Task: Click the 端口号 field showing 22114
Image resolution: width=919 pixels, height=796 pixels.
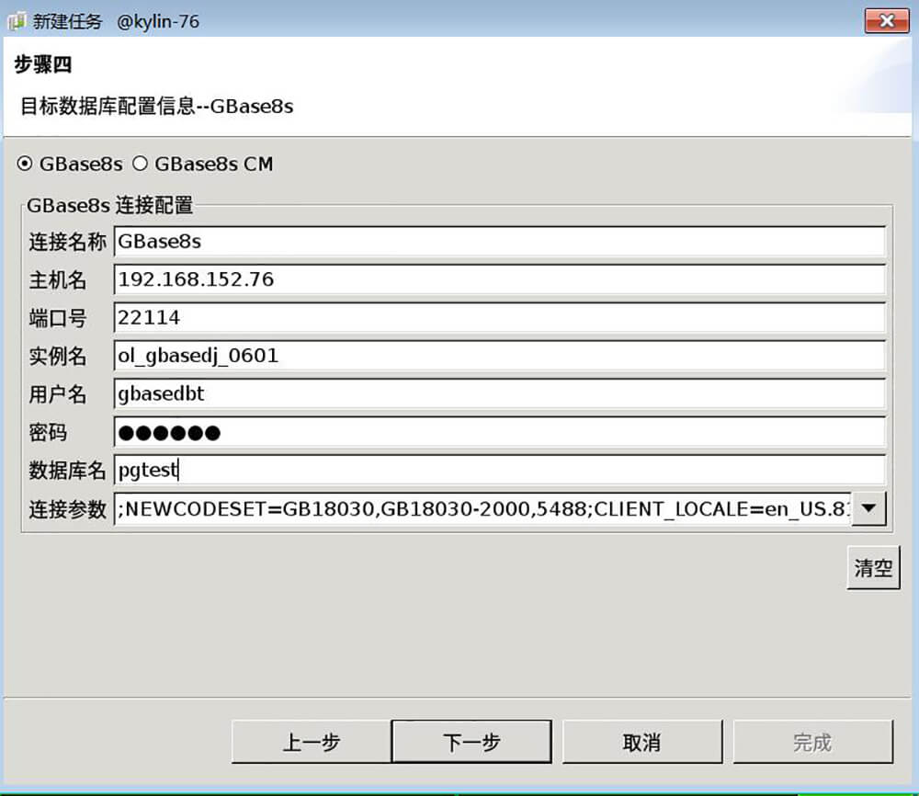Action: pos(499,318)
